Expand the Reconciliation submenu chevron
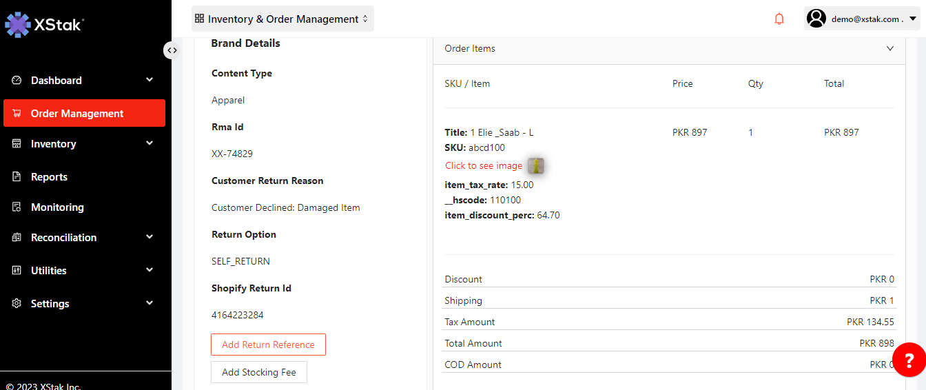 pos(150,237)
